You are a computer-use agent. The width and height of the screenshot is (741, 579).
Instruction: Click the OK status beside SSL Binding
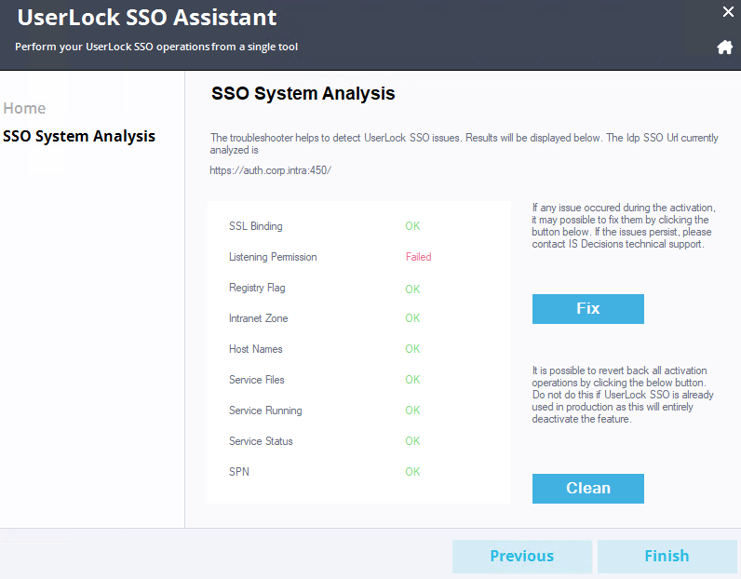[x=412, y=226]
